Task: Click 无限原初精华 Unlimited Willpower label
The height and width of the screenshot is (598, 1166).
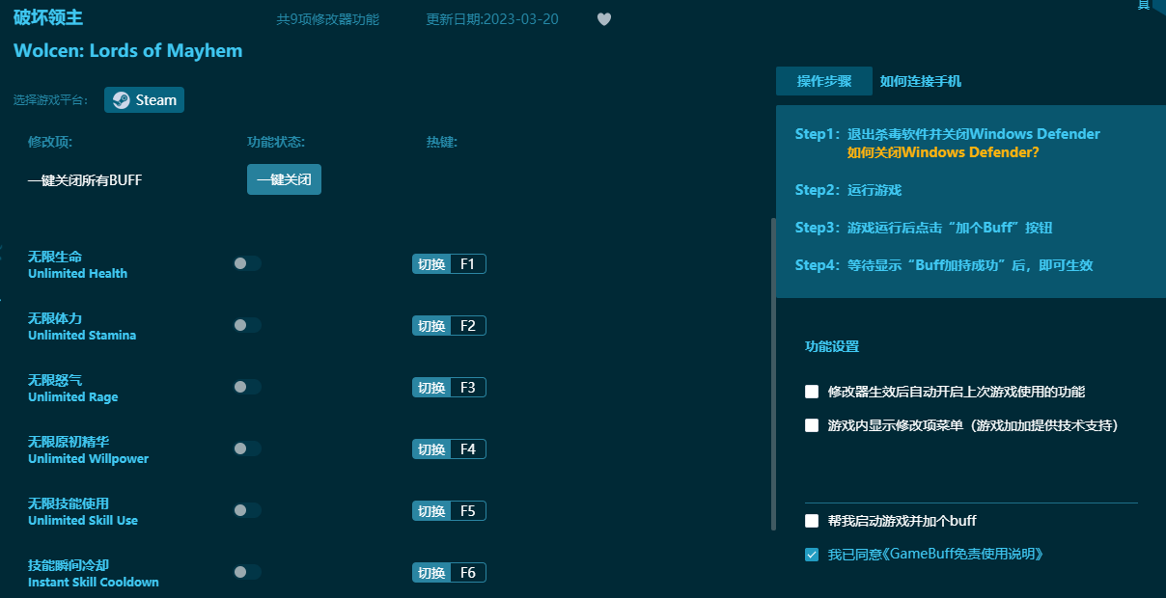Action: click(88, 449)
